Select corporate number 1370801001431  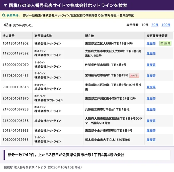15,76
